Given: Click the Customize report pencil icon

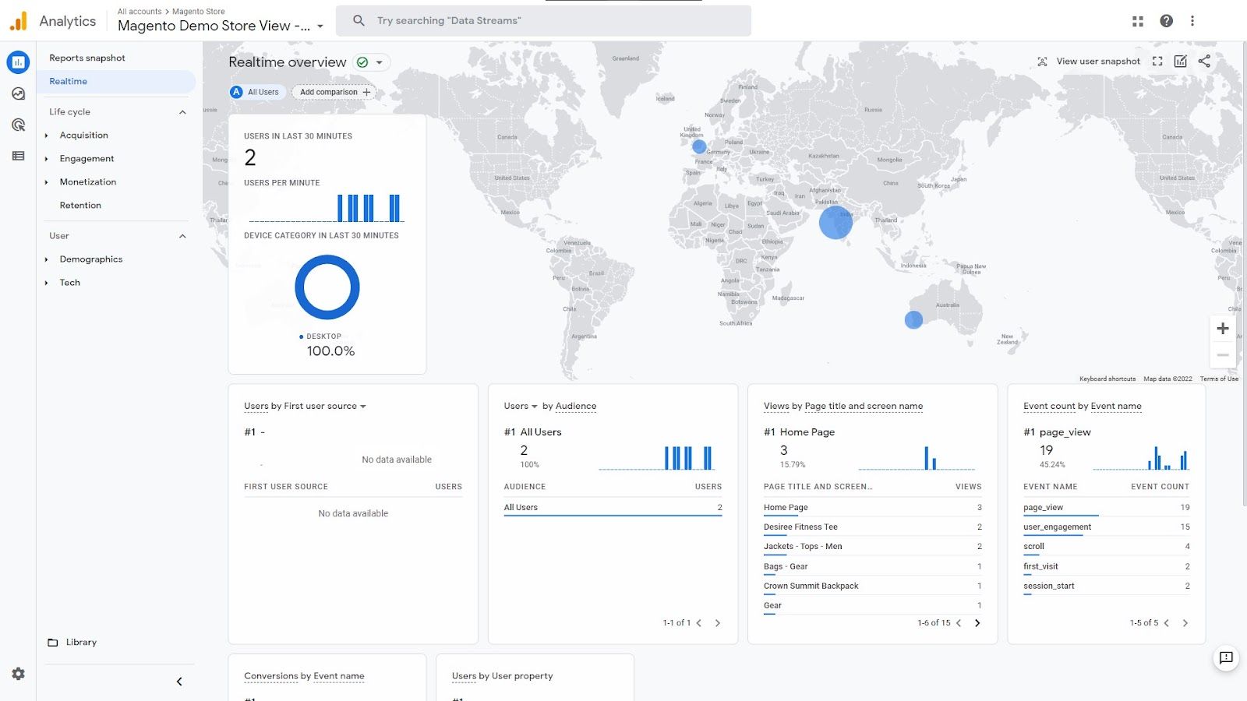Looking at the screenshot, I should (x=1181, y=61).
